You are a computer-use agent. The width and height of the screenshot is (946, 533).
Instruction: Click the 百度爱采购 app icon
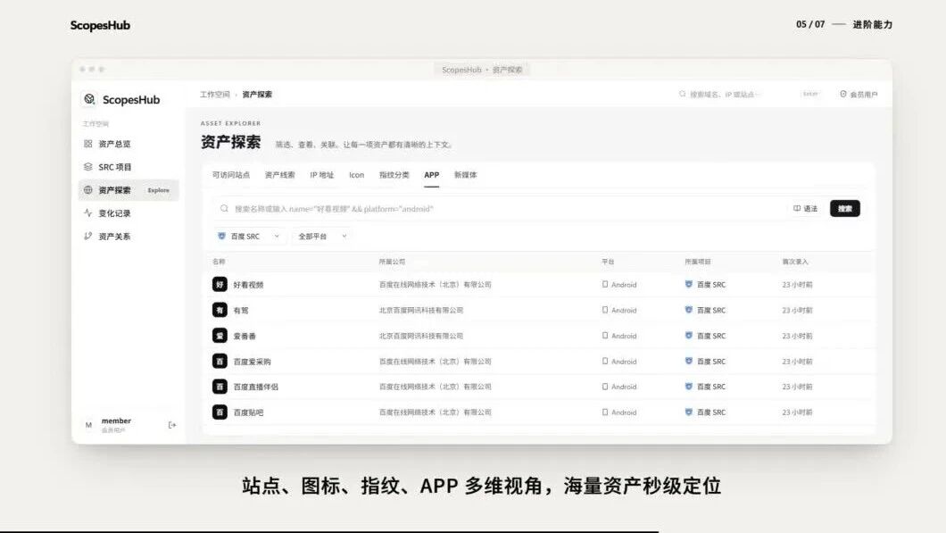220,361
